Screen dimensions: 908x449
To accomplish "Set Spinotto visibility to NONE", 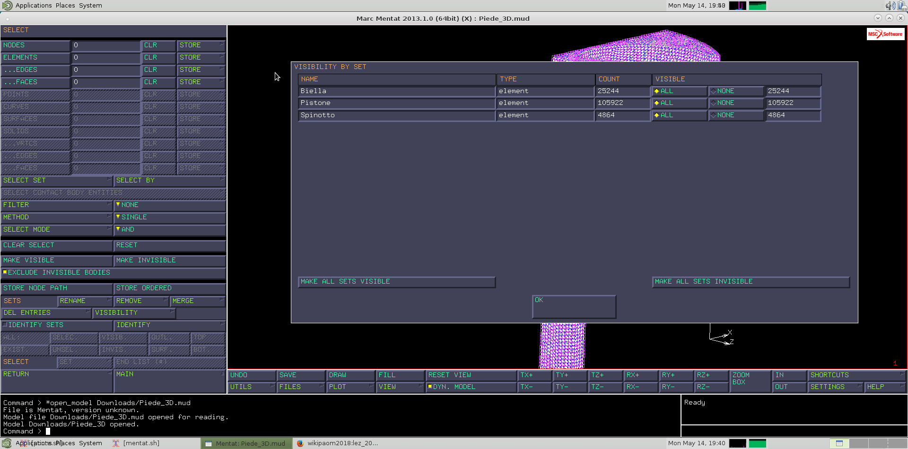I will (x=736, y=115).
